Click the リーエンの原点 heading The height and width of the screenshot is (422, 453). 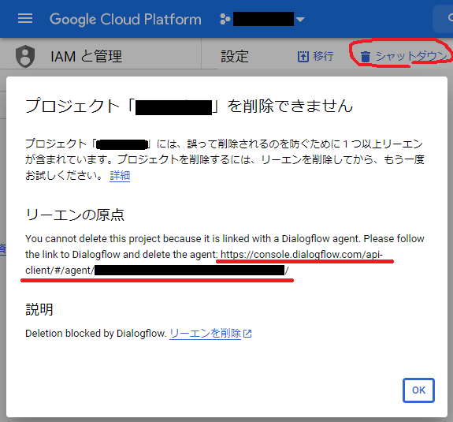coord(75,215)
